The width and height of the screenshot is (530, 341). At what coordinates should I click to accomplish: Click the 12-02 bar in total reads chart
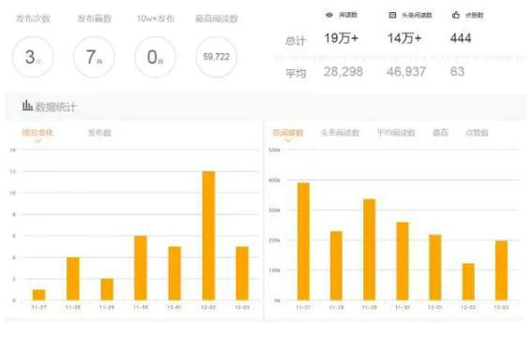pyautogui.click(x=468, y=282)
